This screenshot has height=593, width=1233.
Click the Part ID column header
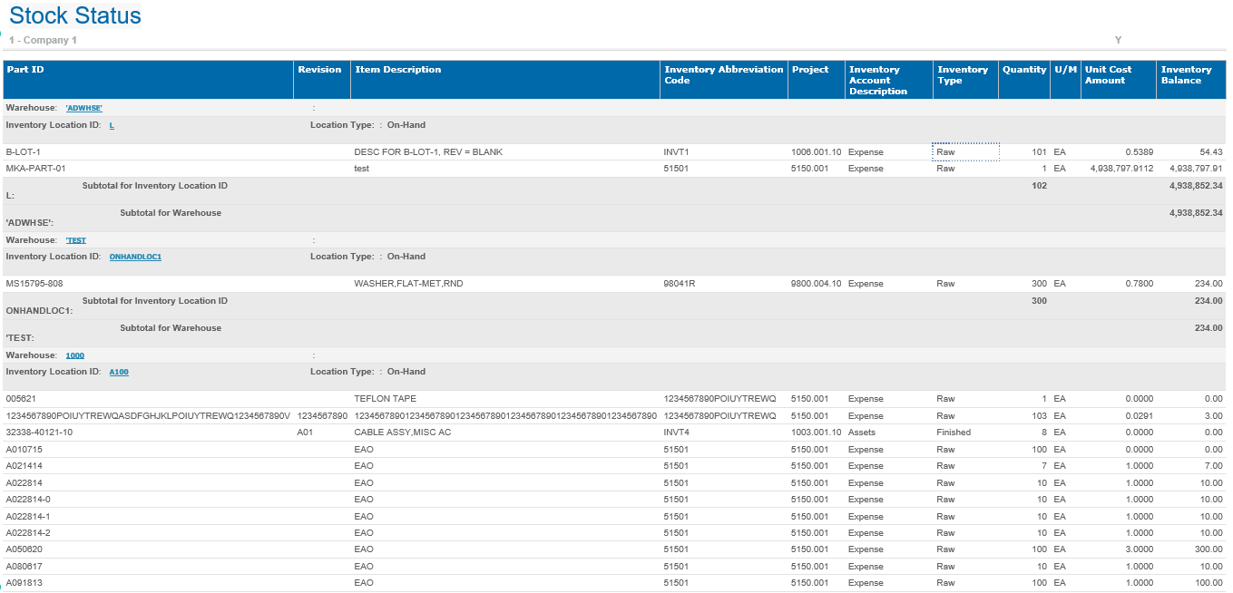[25, 70]
